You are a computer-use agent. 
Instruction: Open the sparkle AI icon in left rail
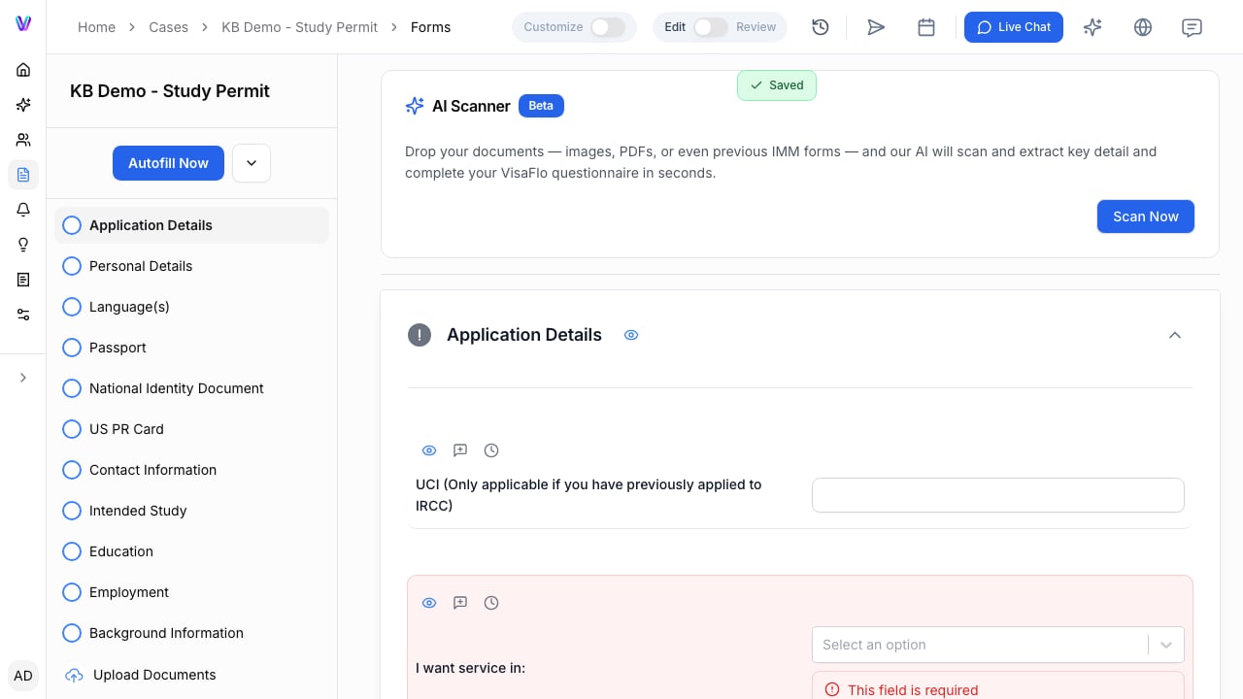[23, 105]
